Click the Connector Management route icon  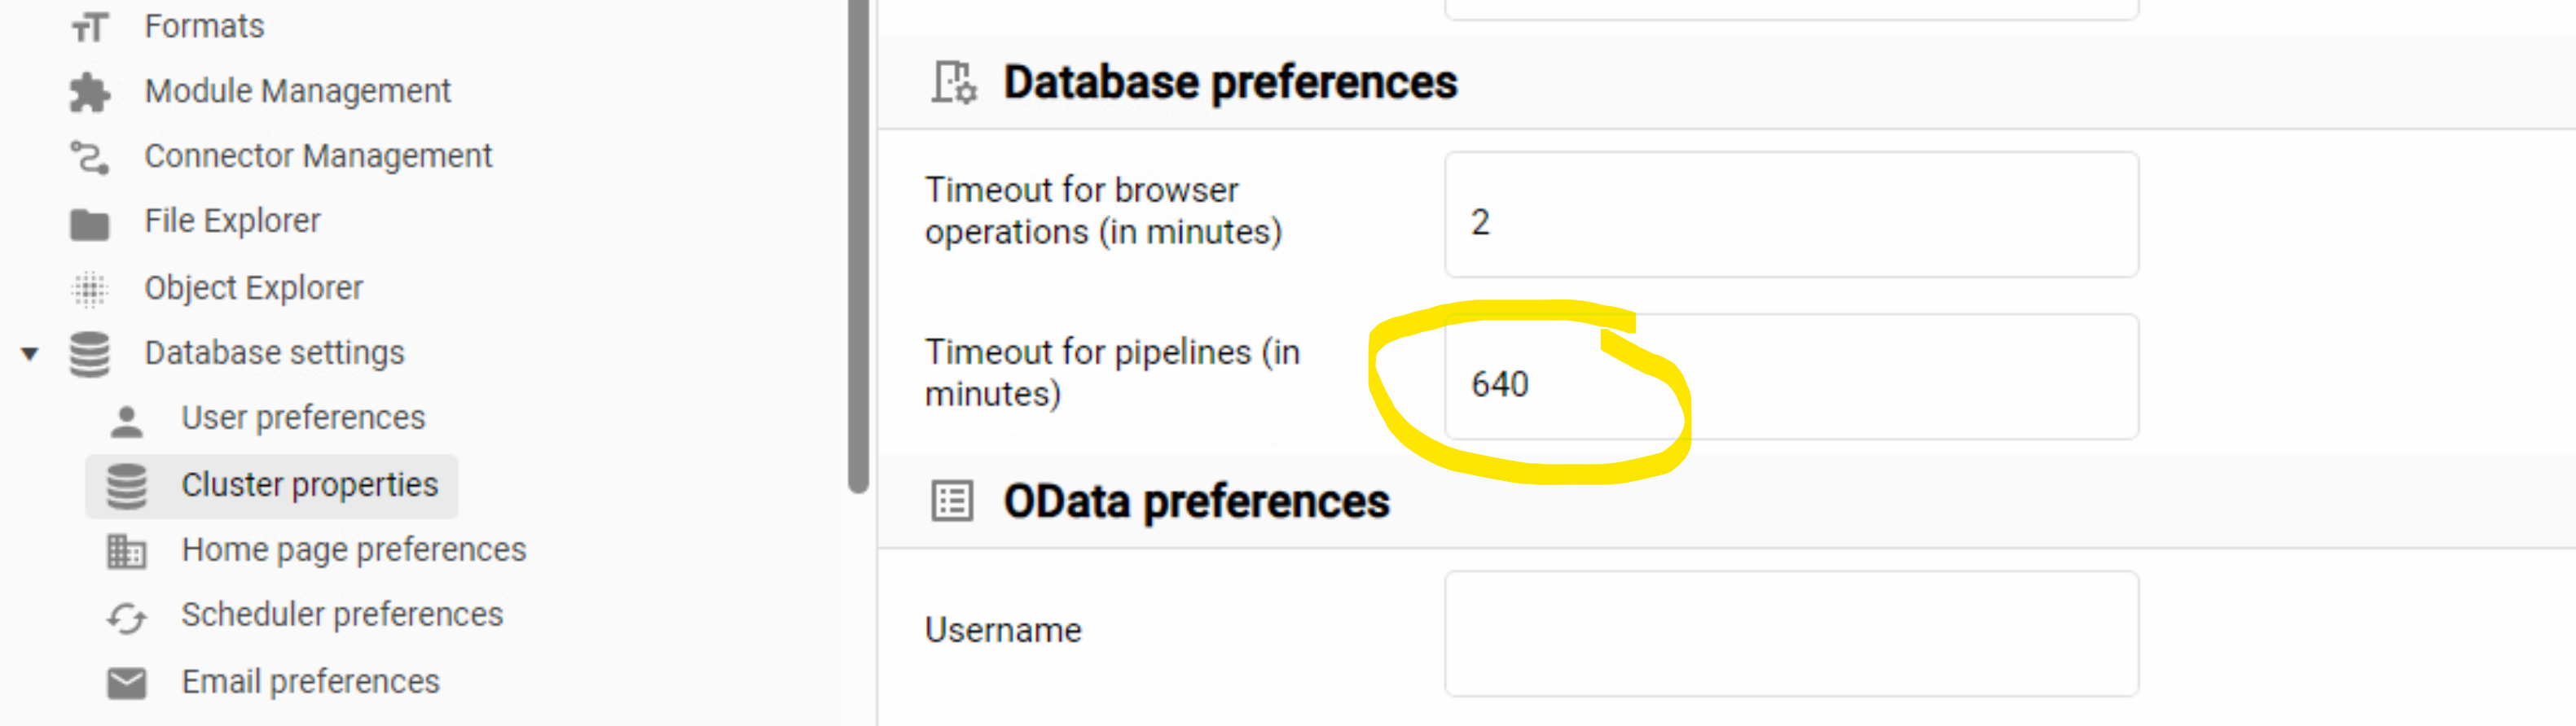coord(89,157)
